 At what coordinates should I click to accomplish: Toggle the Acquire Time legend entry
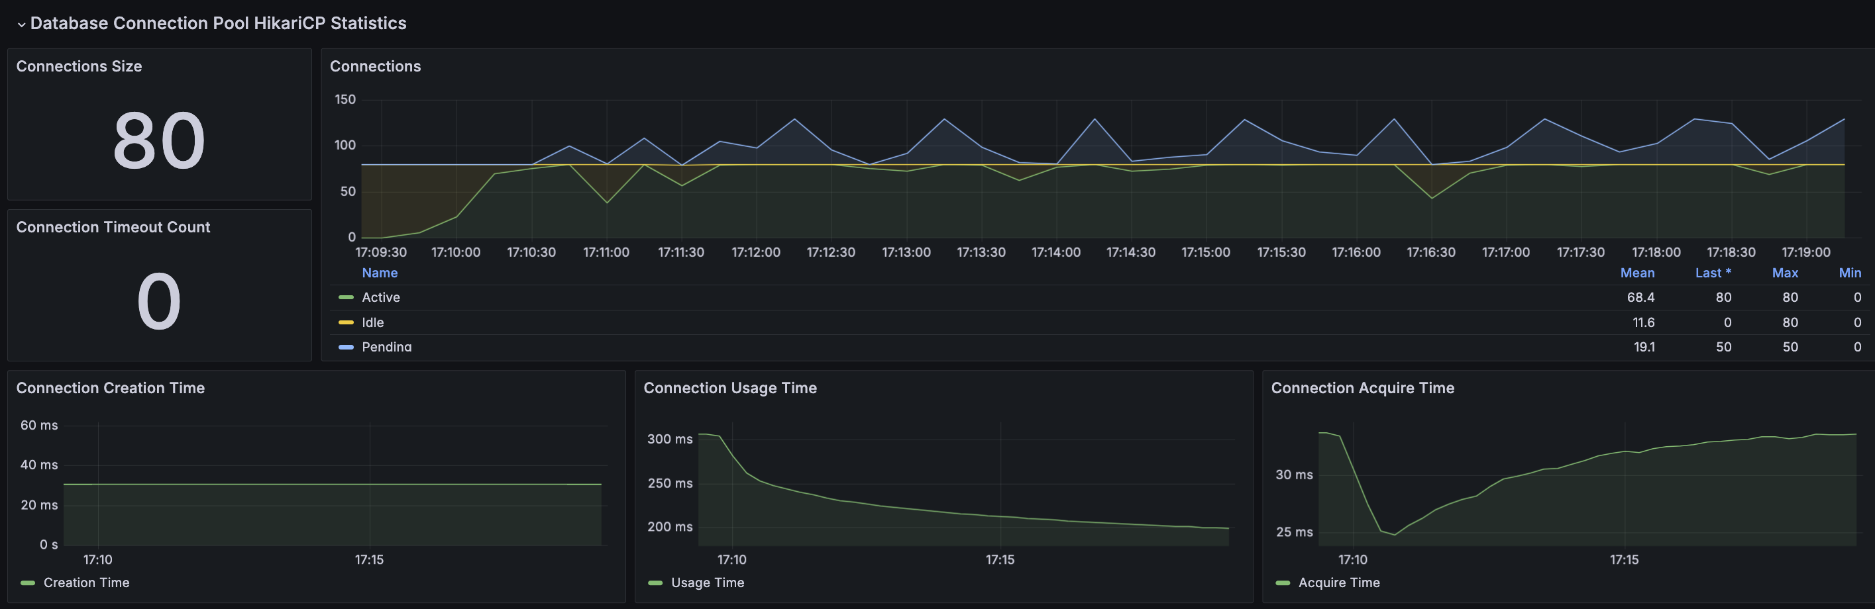[x=1338, y=583]
